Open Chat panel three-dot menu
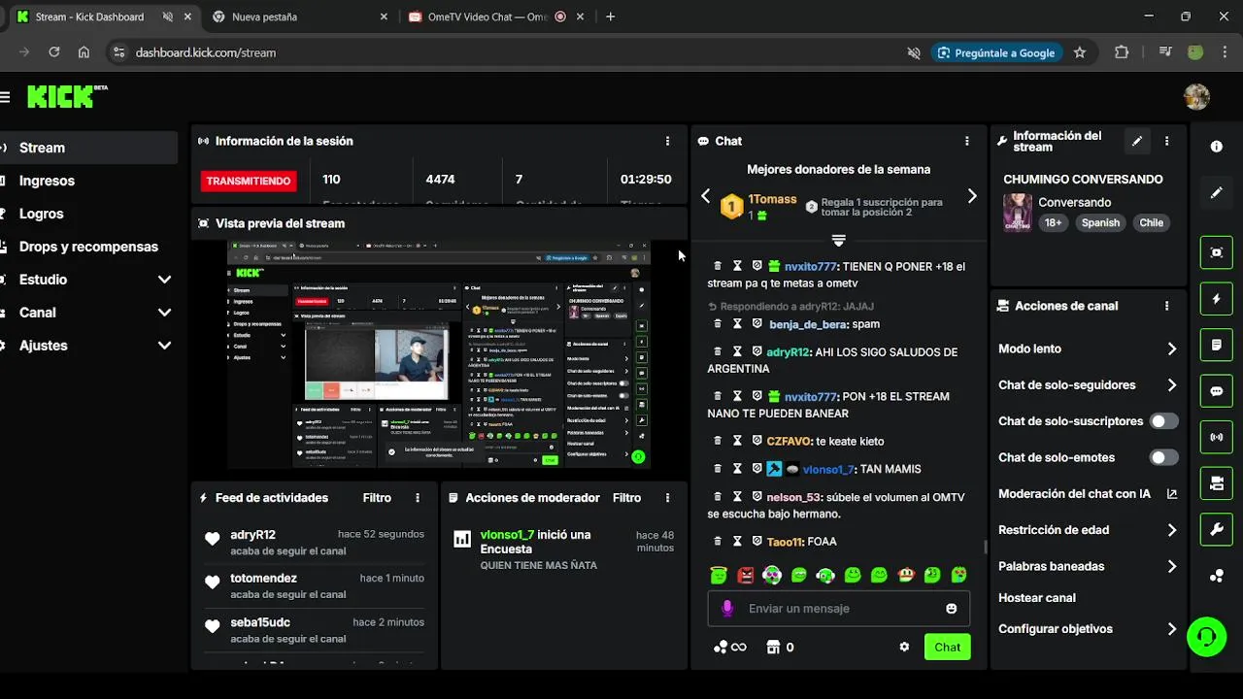The height and width of the screenshot is (699, 1243). pyautogui.click(x=966, y=141)
